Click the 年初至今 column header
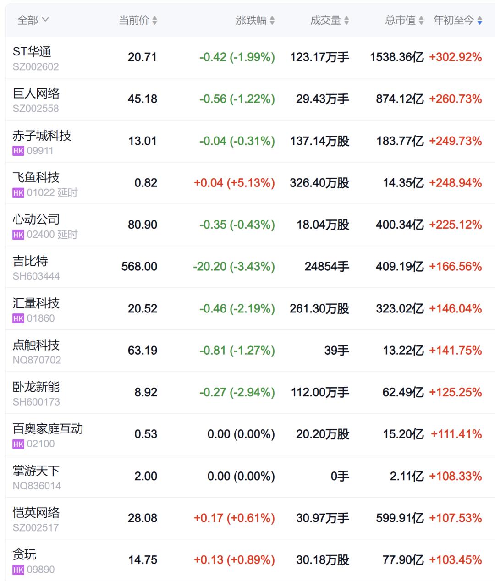Viewport: 495px width, 581px height. 453,20
